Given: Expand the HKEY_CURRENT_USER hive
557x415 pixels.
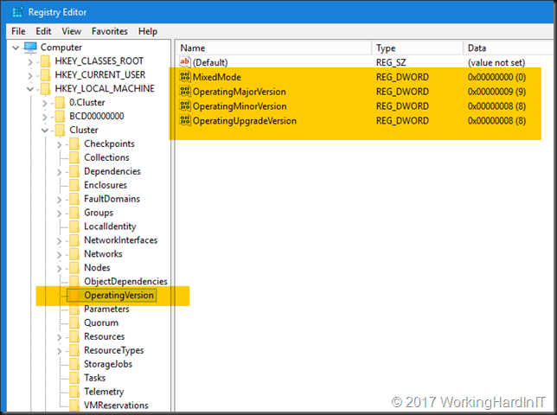Looking at the screenshot, I should click(x=30, y=75).
